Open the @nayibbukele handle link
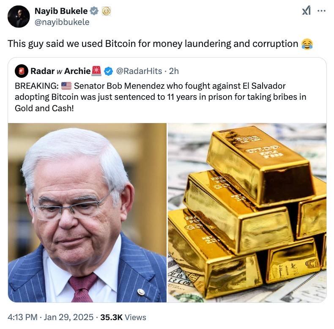334x329 pixels. pyautogui.click(x=62, y=22)
